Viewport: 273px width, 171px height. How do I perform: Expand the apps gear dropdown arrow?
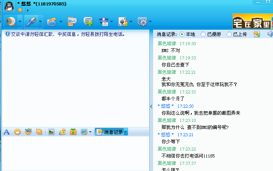click(150, 22)
